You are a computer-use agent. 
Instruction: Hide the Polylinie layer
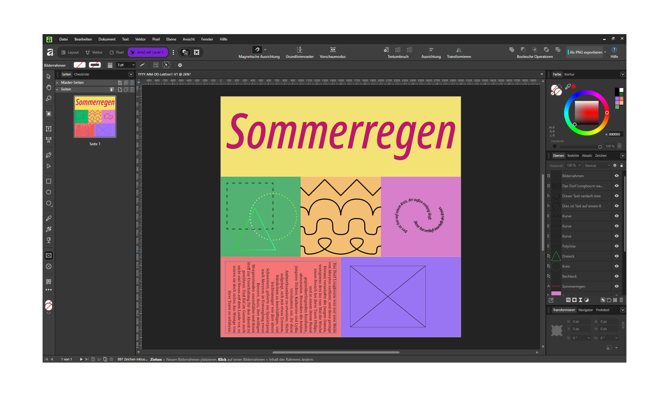pos(617,246)
